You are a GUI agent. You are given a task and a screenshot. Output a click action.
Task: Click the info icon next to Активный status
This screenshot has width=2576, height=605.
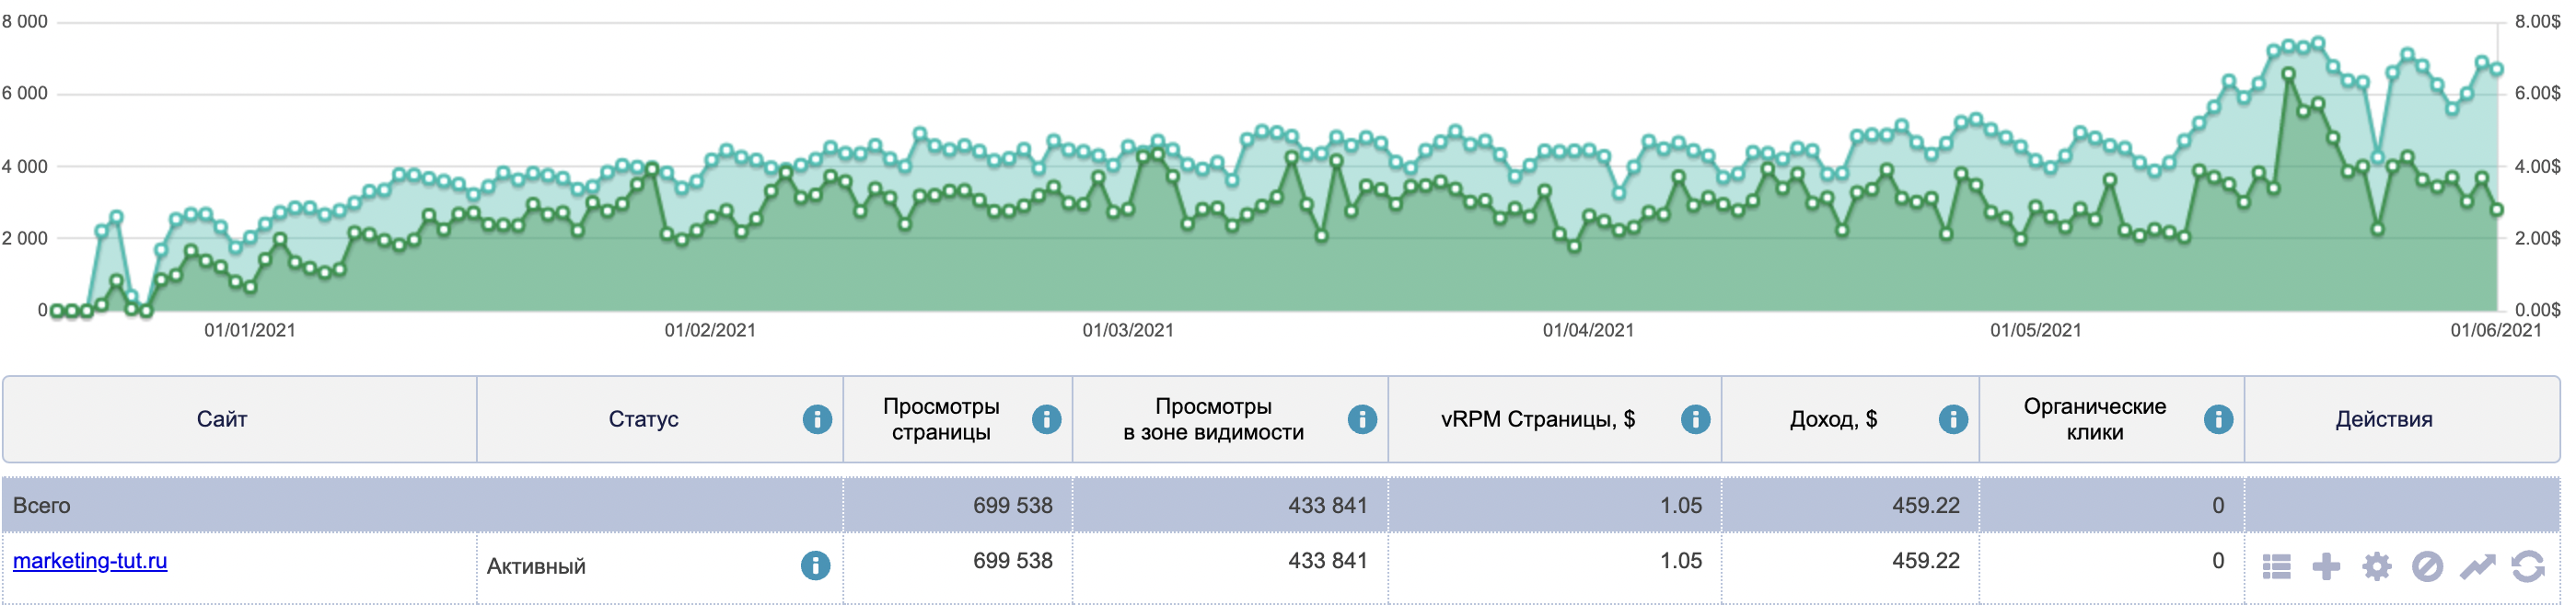pos(815,566)
